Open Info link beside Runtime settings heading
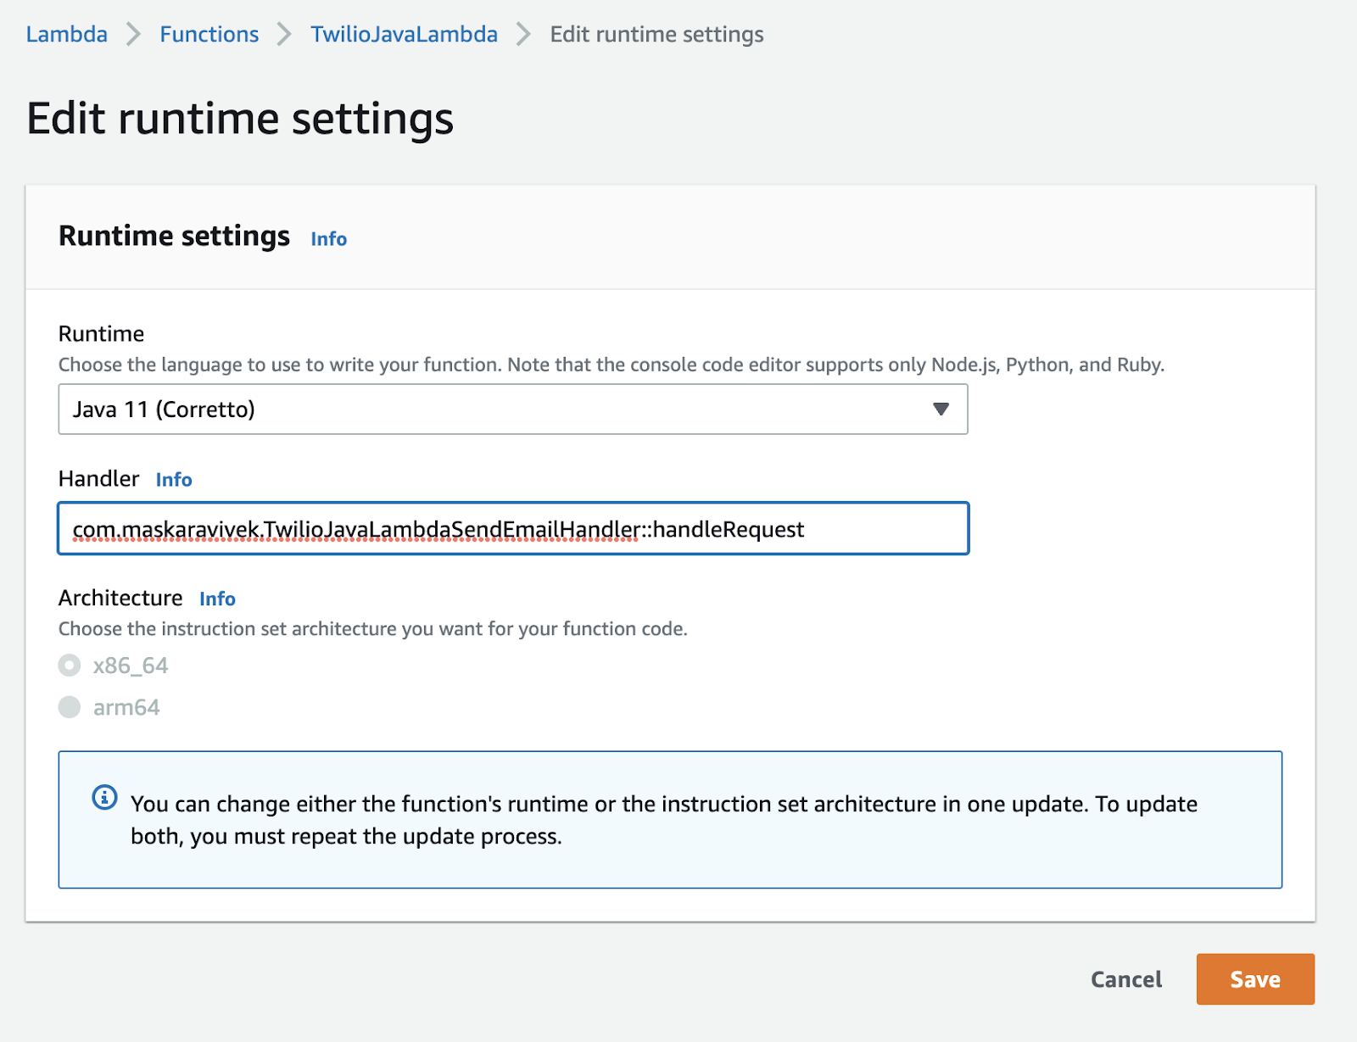The image size is (1357, 1042). coord(328,239)
